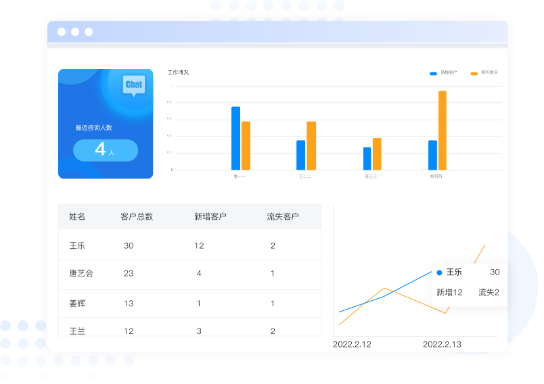Click the third white dot in title bar
544x384 pixels.
coord(89,32)
